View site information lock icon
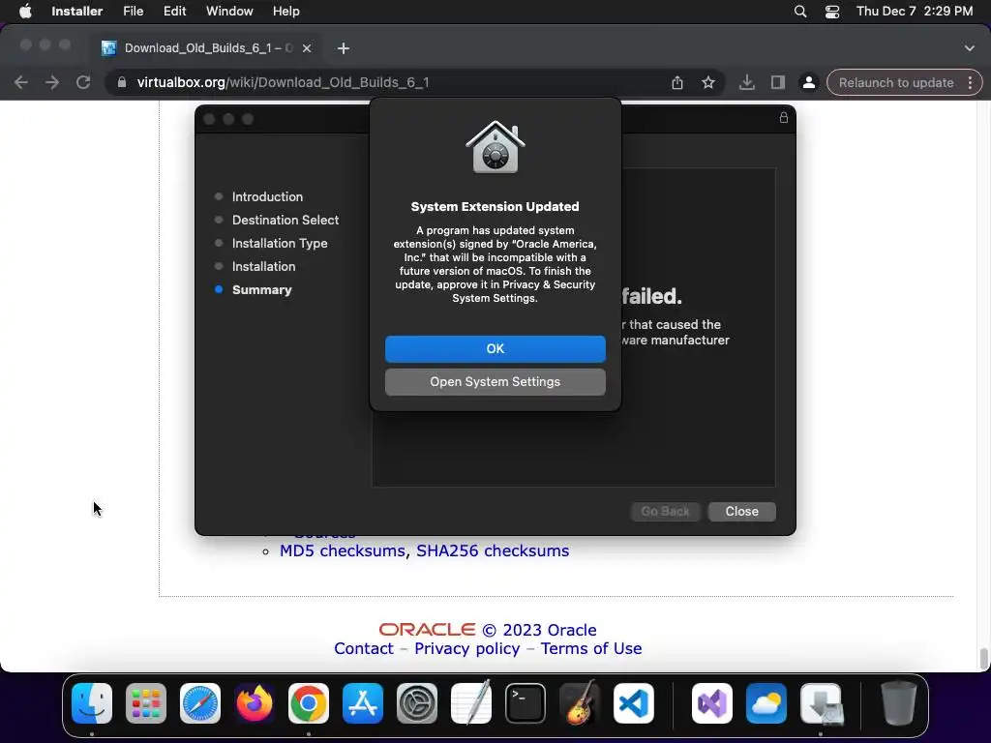 [x=122, y=82]
